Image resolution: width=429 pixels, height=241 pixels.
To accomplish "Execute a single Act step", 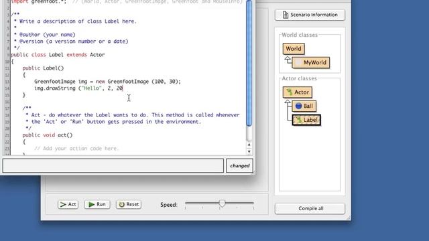I will click(68, 204).
